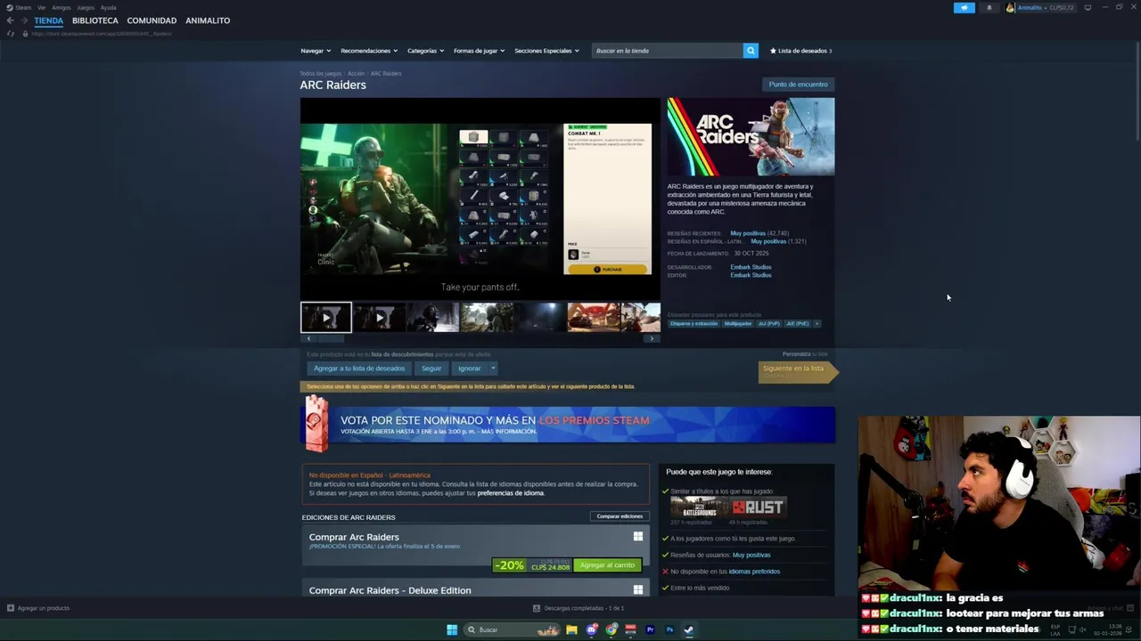
Task: Click the Acción breadcrumb link
Action: coord(356,74)
